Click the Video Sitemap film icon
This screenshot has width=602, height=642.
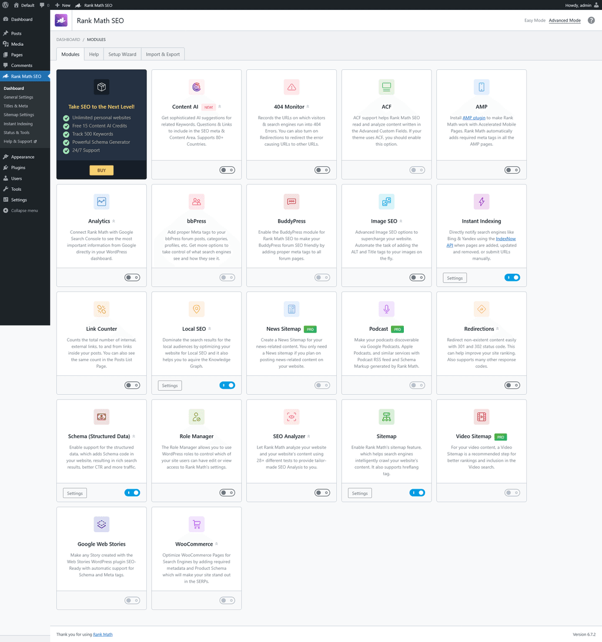click(481, 417)
